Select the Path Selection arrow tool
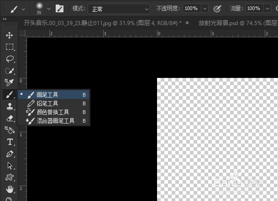This screenshot has height=201, width=278. (x=10, y=166)
